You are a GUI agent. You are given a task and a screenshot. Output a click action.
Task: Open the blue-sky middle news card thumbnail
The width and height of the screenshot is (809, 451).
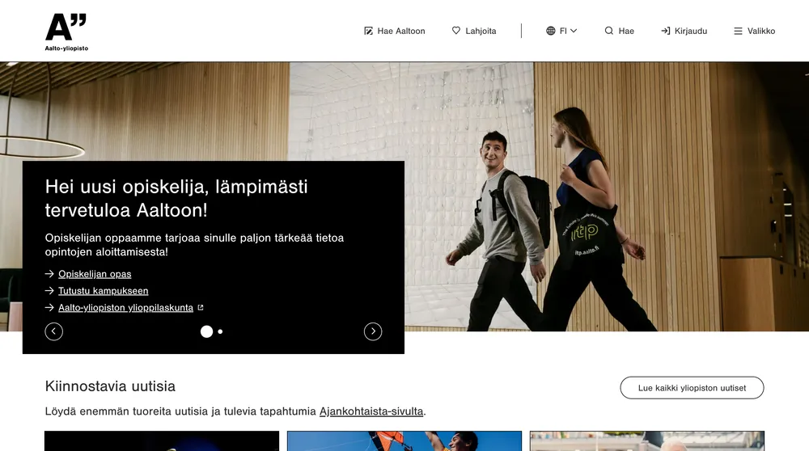point(404,441)
